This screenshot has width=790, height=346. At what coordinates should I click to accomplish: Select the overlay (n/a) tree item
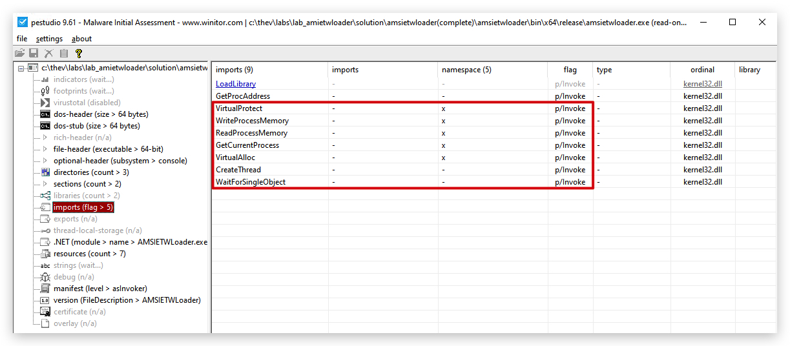point(75,323)
